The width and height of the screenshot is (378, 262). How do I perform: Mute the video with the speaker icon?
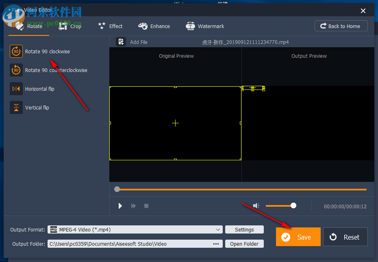coord(256,205)
